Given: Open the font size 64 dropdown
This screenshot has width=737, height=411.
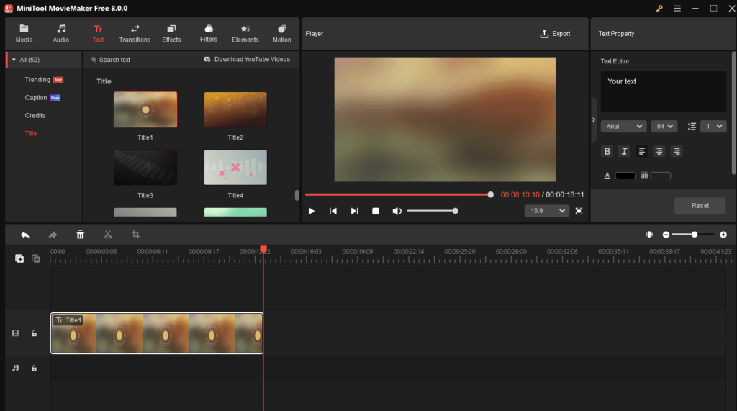Looking at the screenshot, I should 664,127.
